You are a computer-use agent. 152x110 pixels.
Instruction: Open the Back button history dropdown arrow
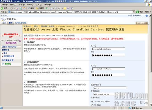(9, 8)
